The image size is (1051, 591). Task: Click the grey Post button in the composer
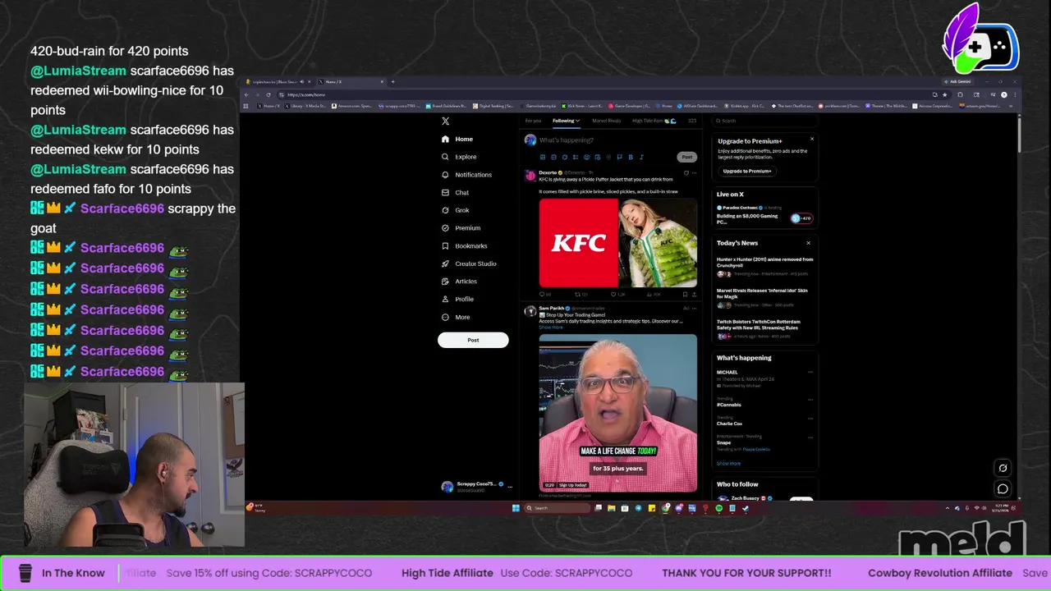click(x=686, y=157)
